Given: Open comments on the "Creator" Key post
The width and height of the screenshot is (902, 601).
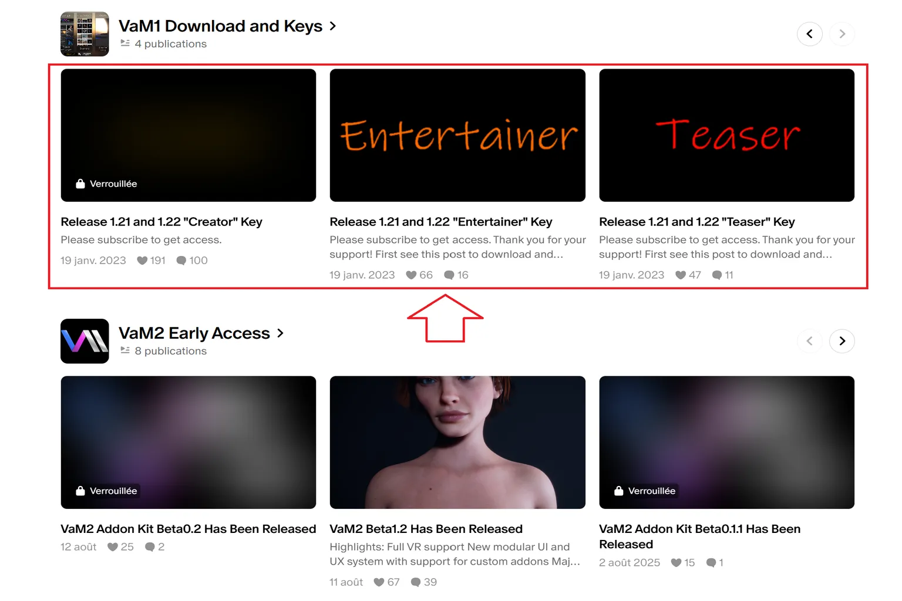Looking at the screenshot, I should [x=181, y=261].
